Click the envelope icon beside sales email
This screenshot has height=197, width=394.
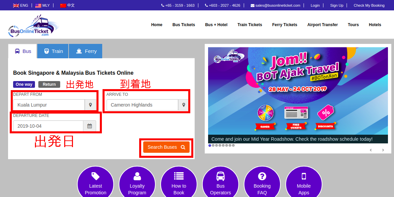252,5
